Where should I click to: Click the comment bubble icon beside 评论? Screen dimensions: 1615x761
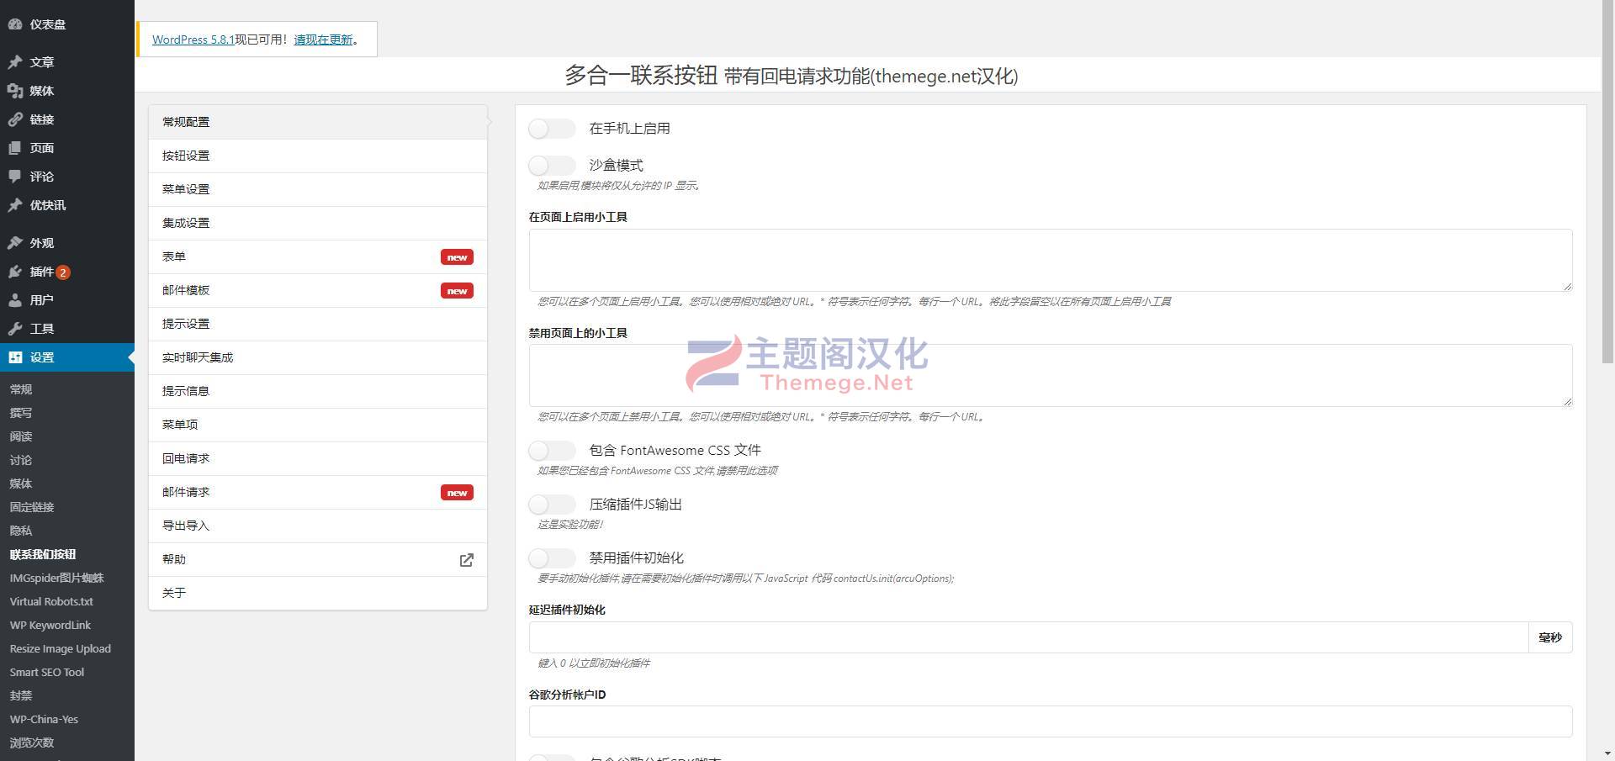coord(15,177)
